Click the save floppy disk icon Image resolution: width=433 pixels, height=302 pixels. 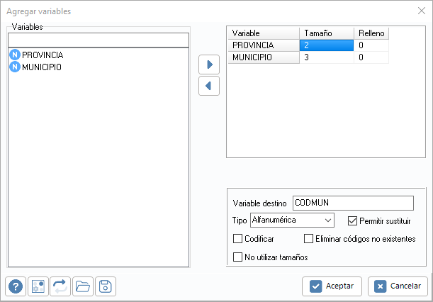105,286
